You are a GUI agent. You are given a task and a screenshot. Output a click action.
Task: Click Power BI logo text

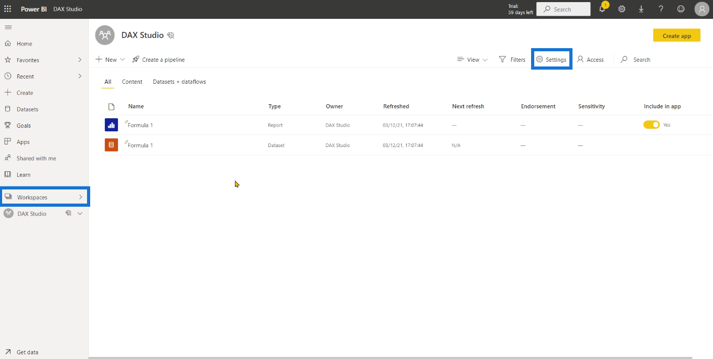34,9
